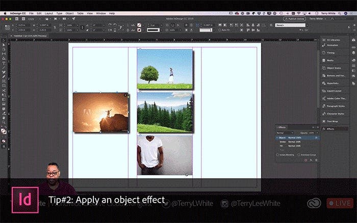
Task: Click the fill/stroke color swatch in toolbox
Action: coord(4,131)
